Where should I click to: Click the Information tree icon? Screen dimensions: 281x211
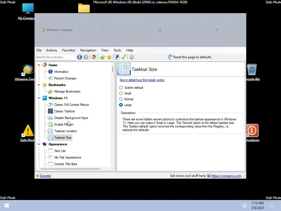pos(50,72)
